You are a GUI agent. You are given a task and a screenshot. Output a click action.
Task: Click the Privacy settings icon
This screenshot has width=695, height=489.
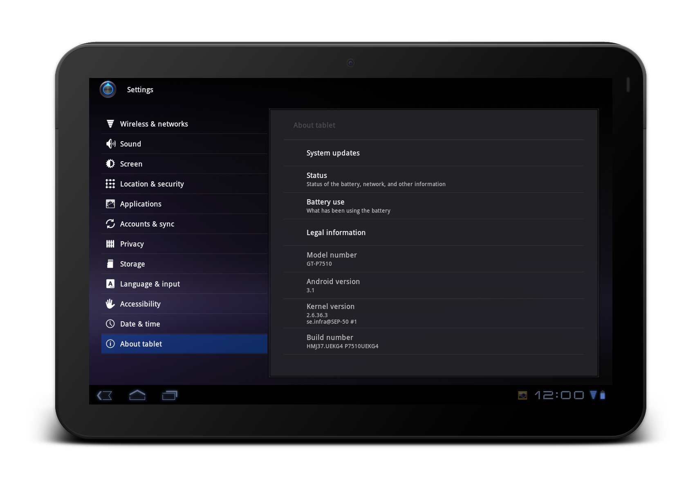110,244
